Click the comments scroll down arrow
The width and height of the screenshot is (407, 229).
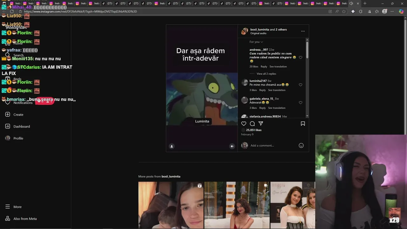(307, 116)
